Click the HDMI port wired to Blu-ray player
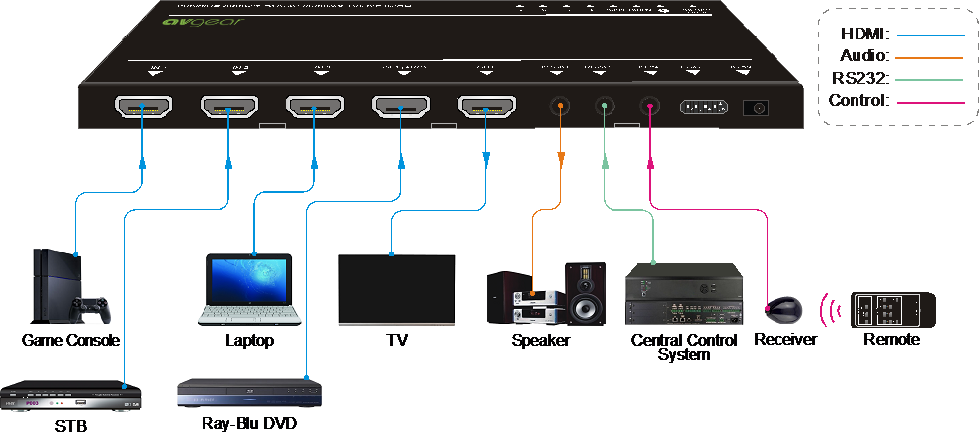 399,106
